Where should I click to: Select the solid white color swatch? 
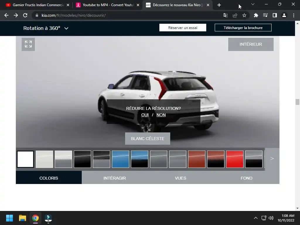point(25,159)
